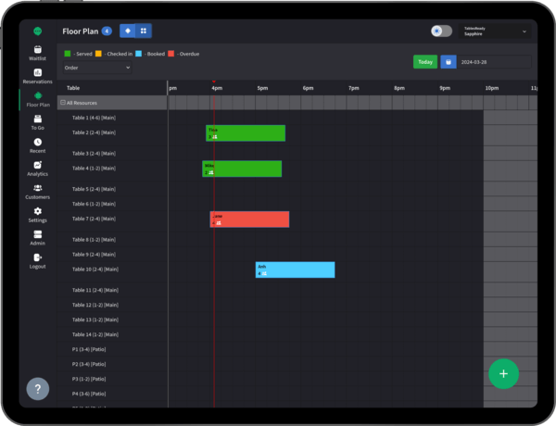Click the 10pm timeline header
The width and height of the screenshot is (556, 426).
click(x=492, y=88)
